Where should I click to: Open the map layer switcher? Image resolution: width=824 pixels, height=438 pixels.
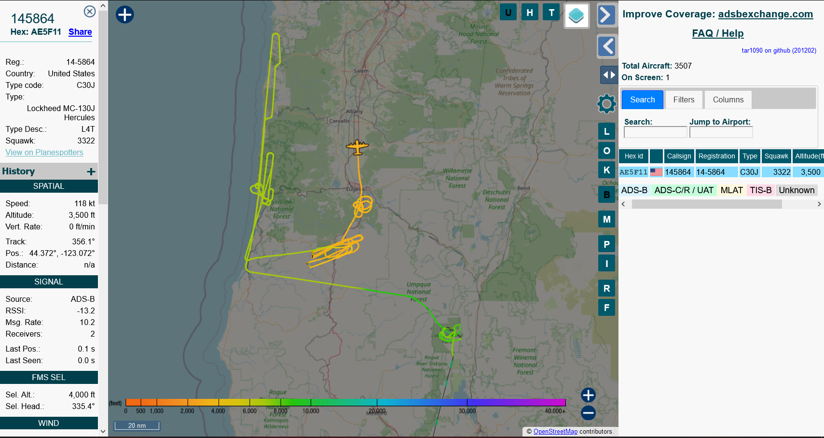coord(577,16)
